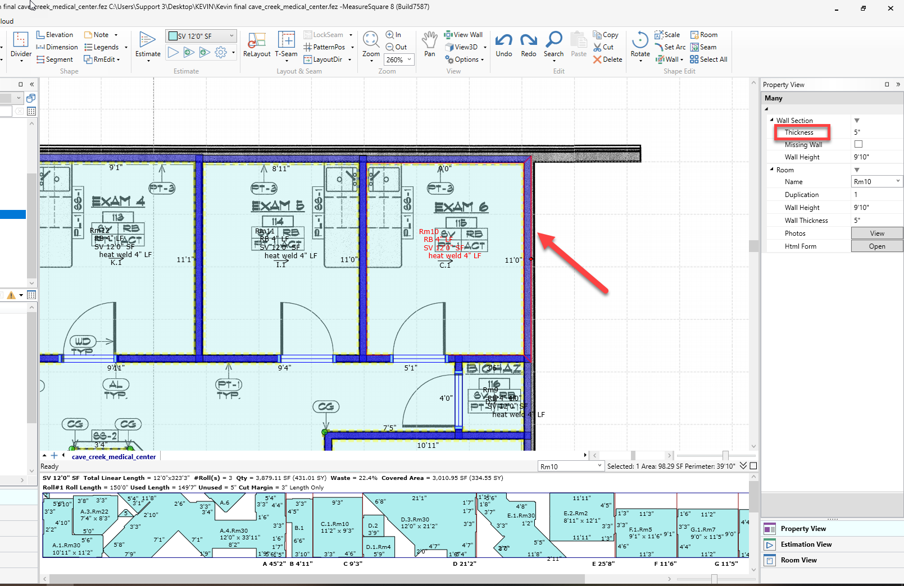The height and width of the screenshot is (586, 904).
Task: Click the Seam shape edit tool
Action: (x=703, y=47)
